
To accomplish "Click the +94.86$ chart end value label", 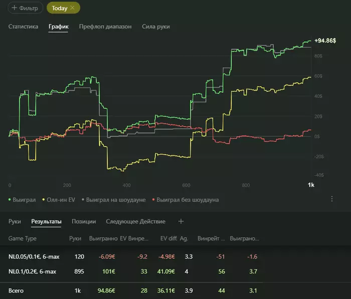I will pos(325,41).
